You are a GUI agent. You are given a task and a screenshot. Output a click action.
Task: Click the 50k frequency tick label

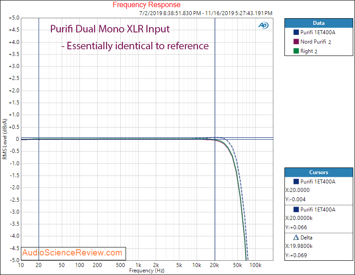tap(237, 265)
